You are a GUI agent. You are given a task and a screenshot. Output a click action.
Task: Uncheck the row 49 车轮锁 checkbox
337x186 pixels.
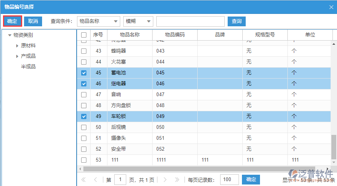pyautogui.click(x=84, y=116)
